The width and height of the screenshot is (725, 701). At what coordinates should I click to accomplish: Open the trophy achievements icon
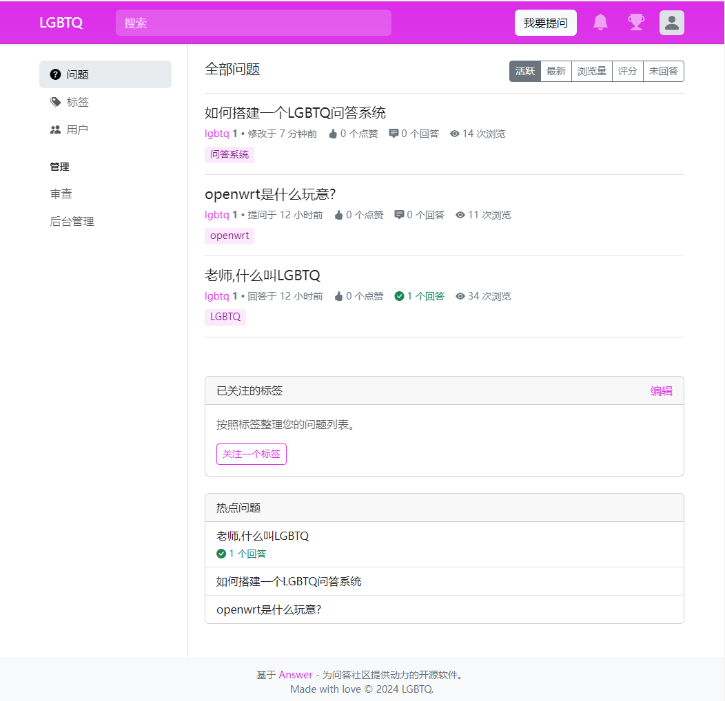[x=635, y=23]
